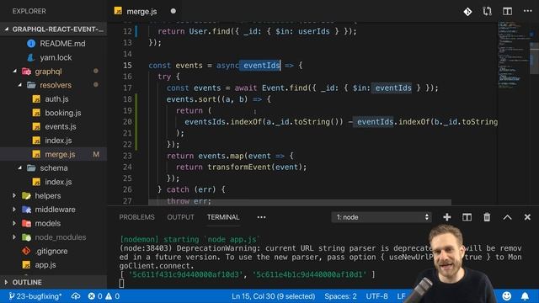Click the horizontal editor scrollbar
Image resolution: width=539 pixels, height=303 pixels.
[300, 202]
